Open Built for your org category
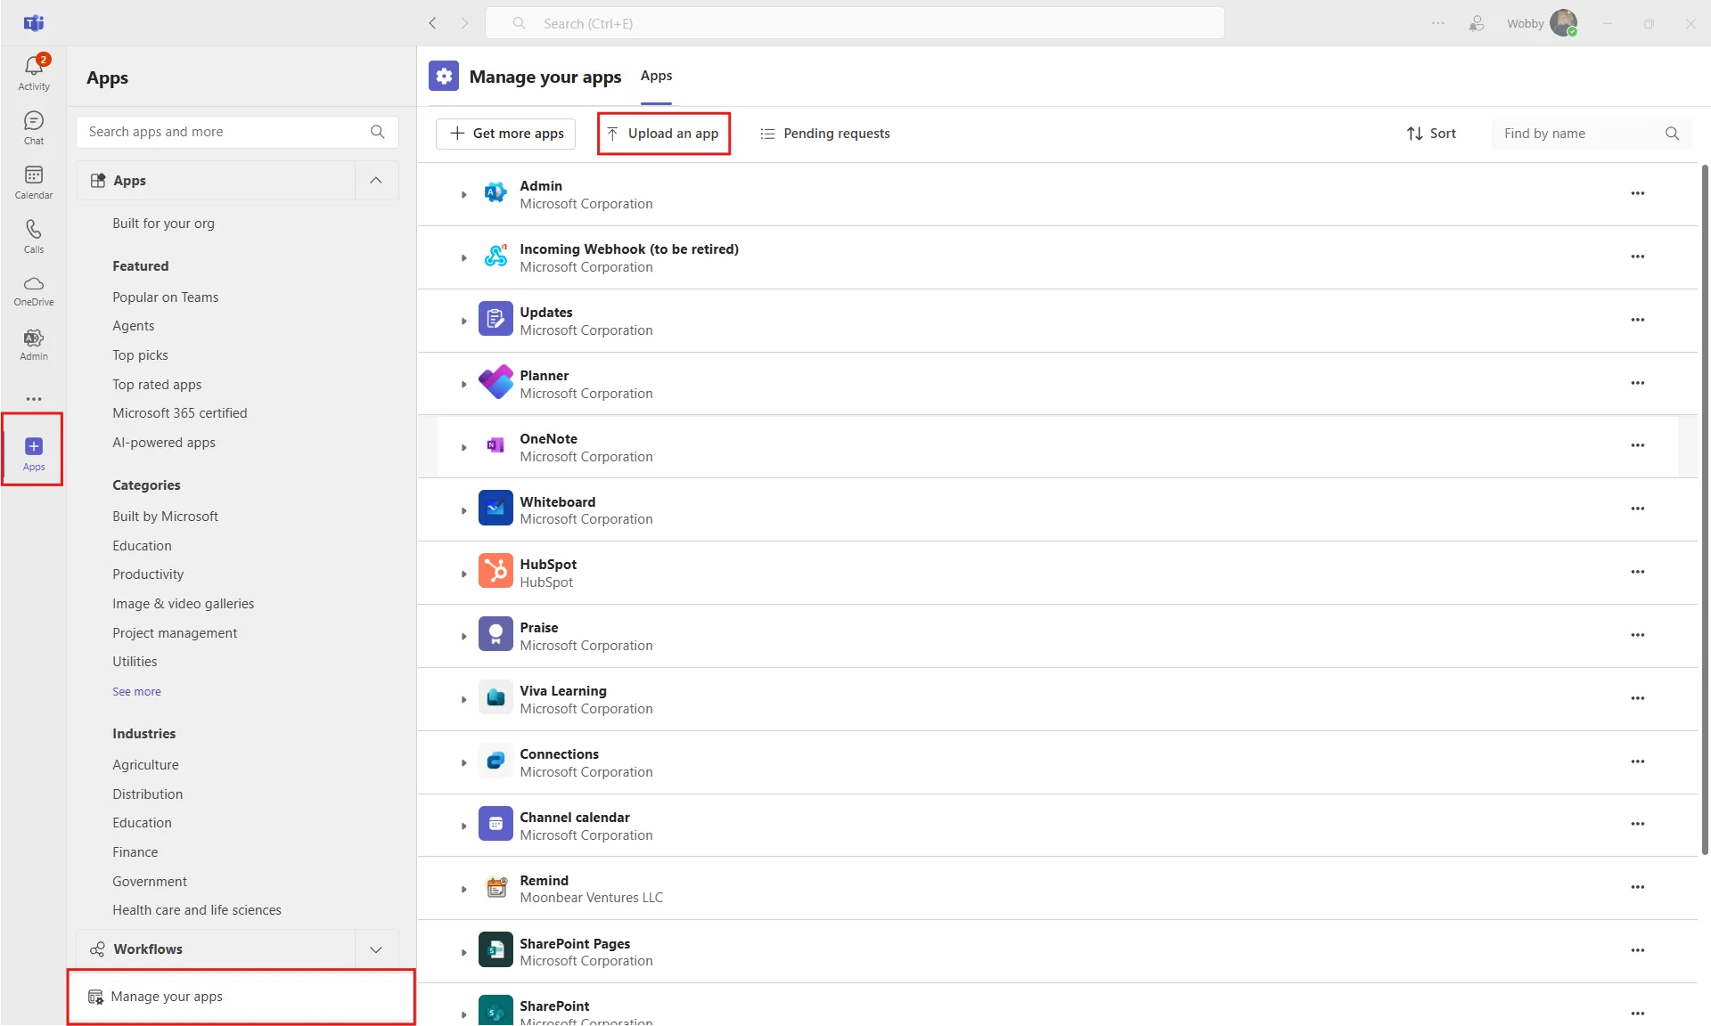 [163, 224]
